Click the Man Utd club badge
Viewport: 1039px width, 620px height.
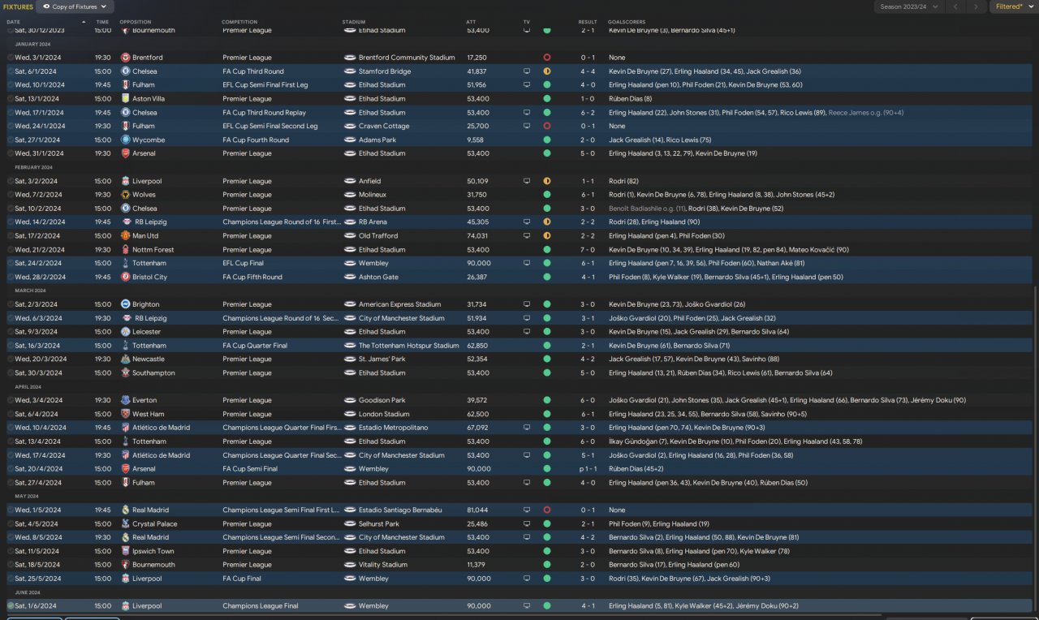click(125, 236)
